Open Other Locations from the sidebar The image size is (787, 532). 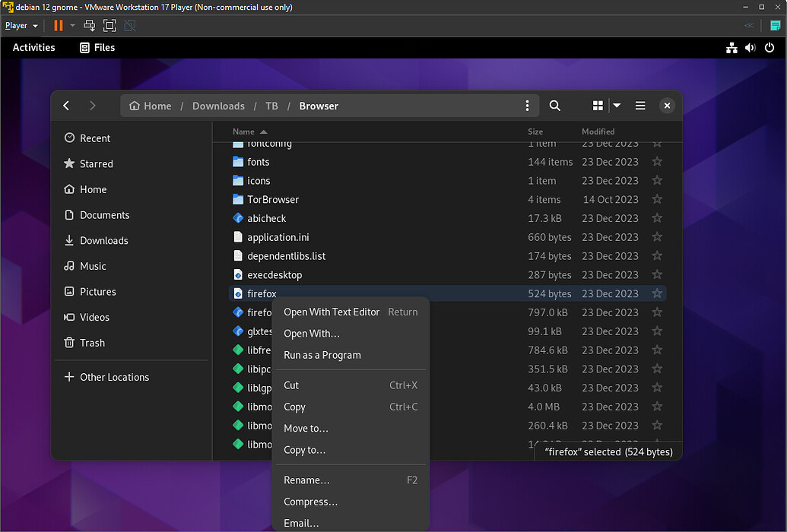[x=113, y=377]
